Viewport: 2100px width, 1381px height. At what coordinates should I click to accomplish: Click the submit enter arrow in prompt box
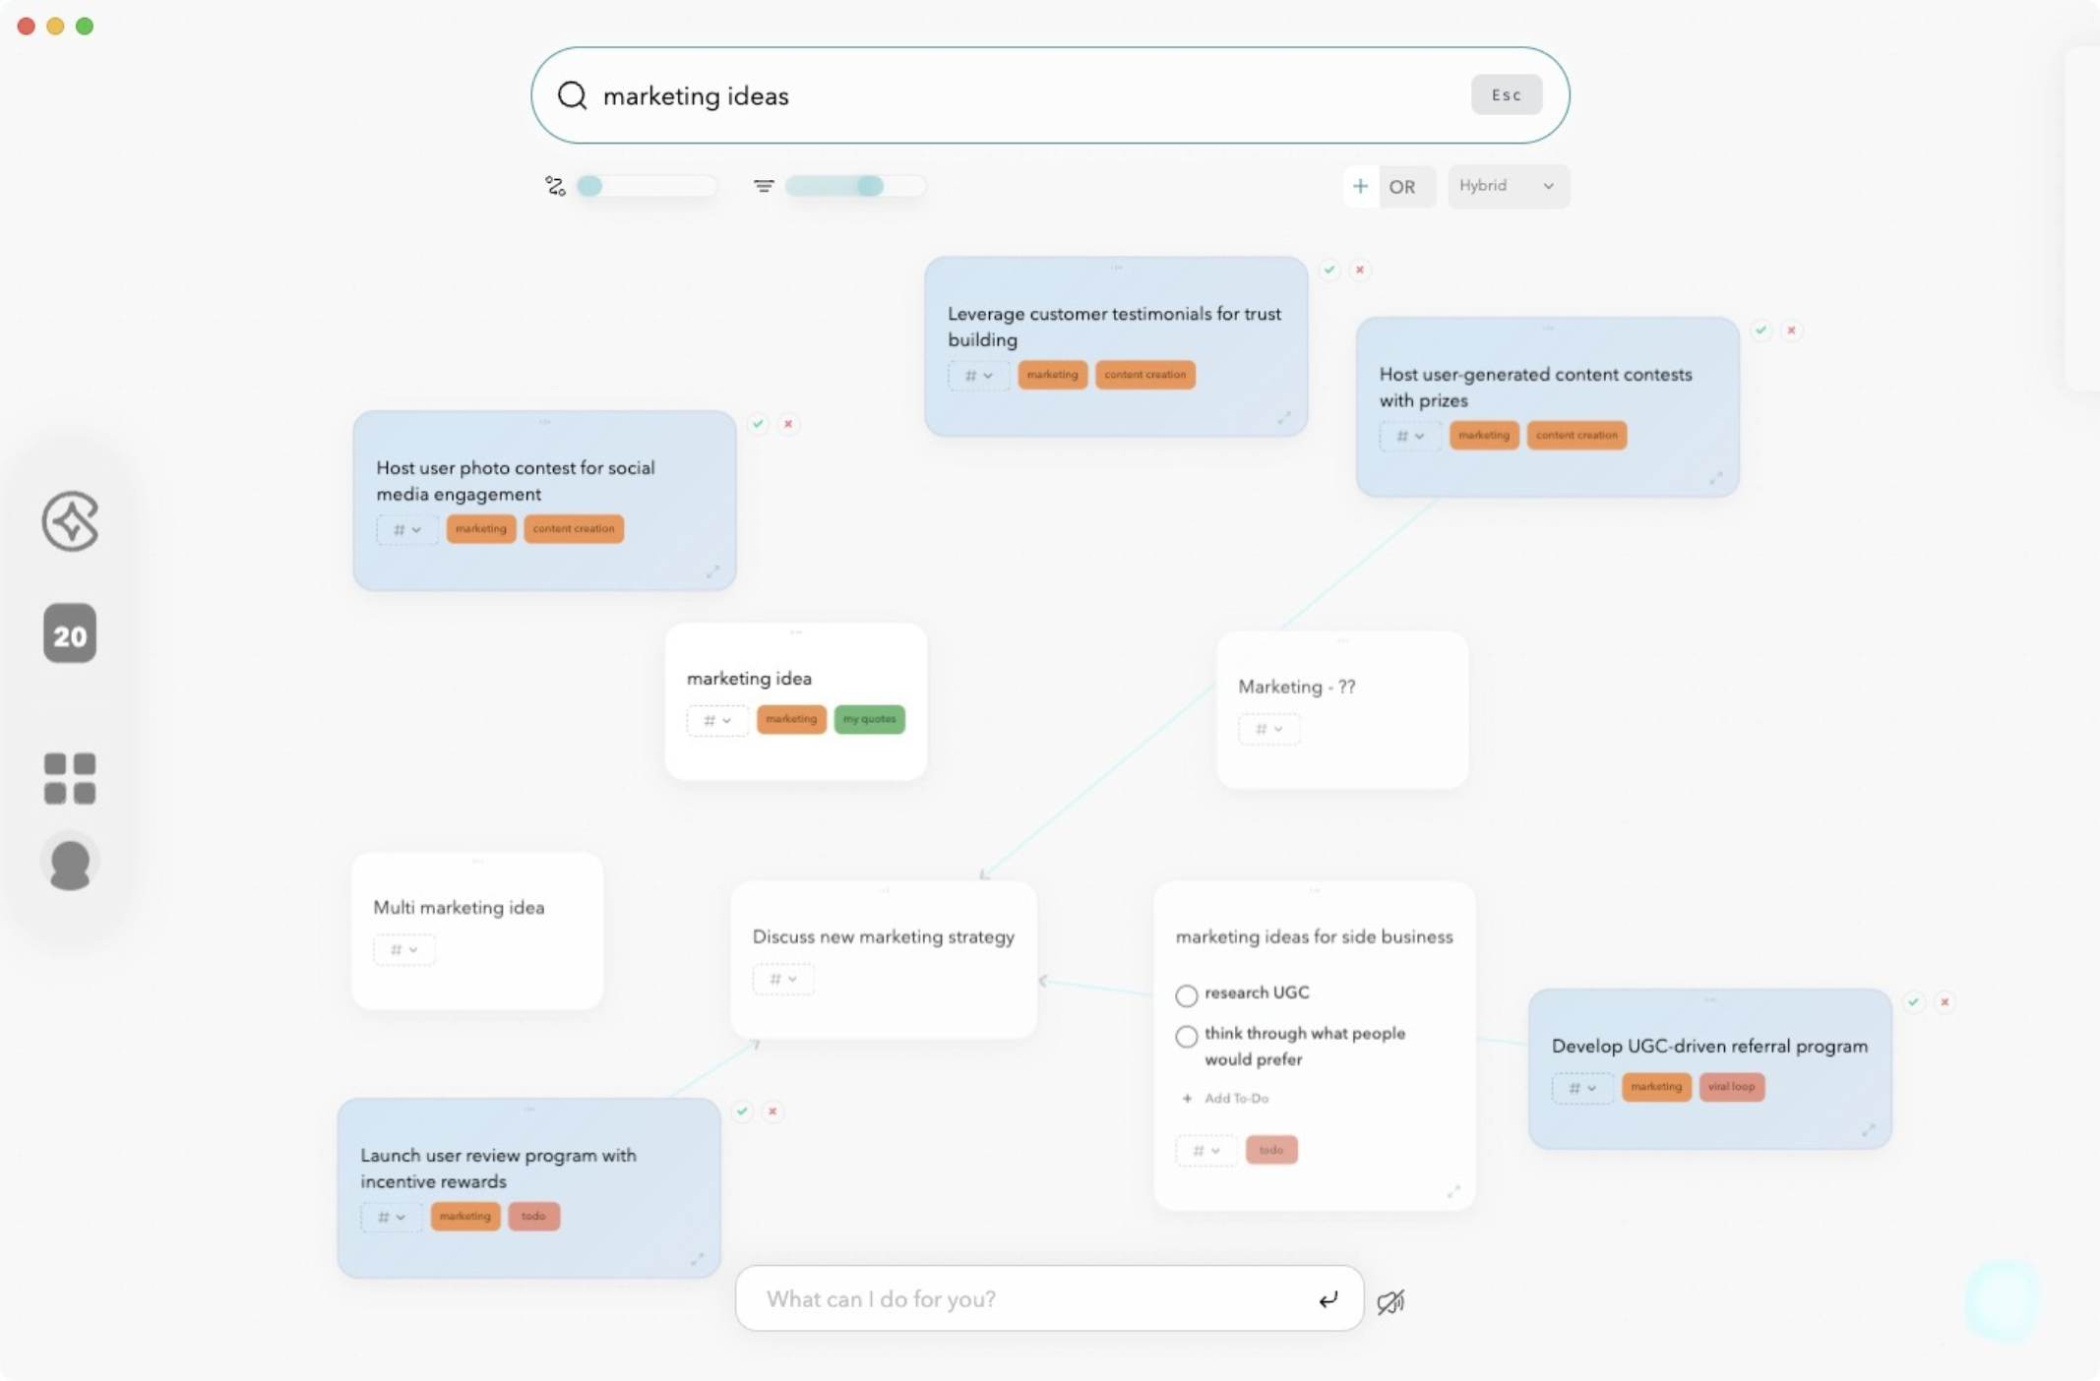(x=1328, y=1300)
